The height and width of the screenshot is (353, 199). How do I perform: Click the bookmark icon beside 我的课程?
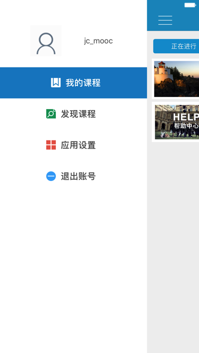pos(56,83)
